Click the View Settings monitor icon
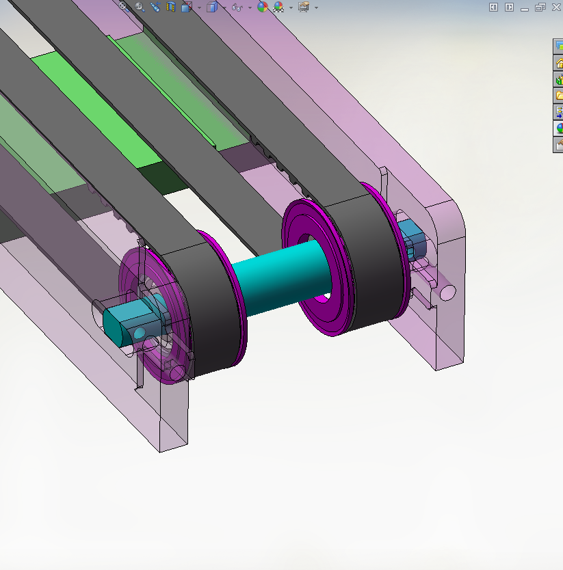The image size is (563, 570). pyautogui.click(x=304, y=7)
